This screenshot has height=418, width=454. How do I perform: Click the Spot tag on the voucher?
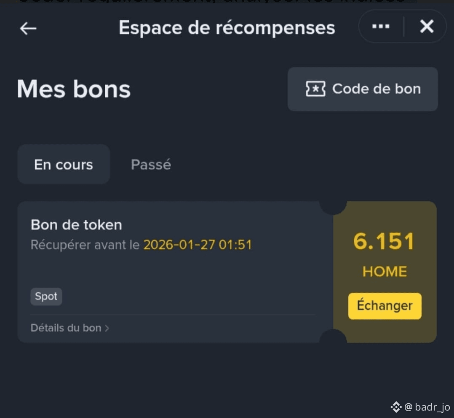tap(46, 296)
